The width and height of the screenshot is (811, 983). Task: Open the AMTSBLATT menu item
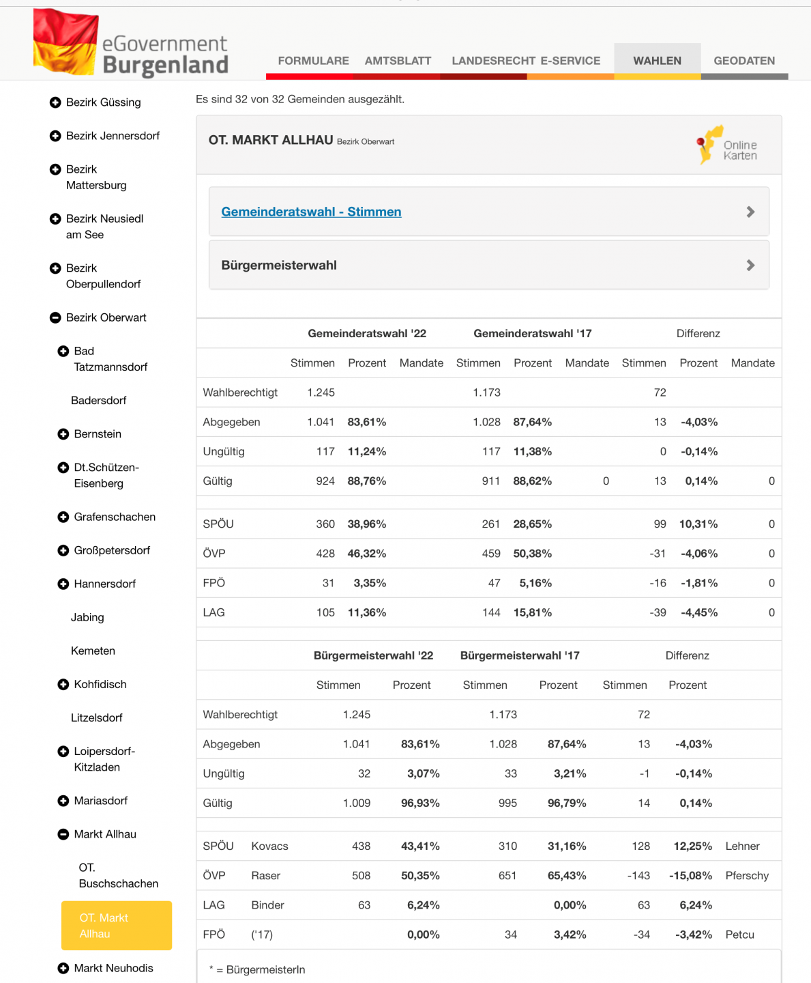point(398,61)
